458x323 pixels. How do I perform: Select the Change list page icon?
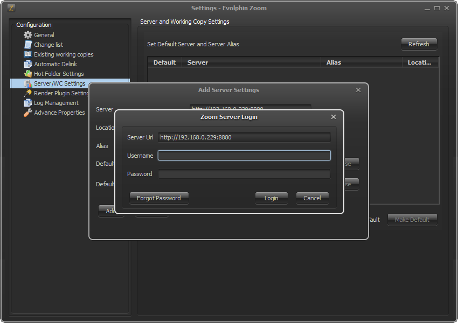point(27,45)
